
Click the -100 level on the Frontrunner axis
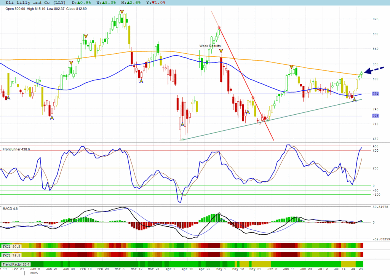pyautogui.click(x=376, y=195)
